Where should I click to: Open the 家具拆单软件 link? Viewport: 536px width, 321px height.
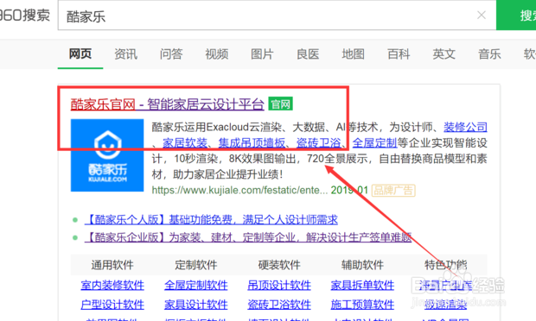tap(362, 285)
